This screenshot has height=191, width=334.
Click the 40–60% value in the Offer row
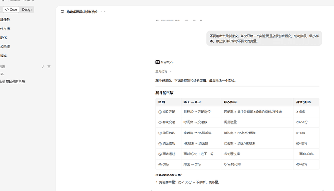pyautogui.click(x=302, y=164)
